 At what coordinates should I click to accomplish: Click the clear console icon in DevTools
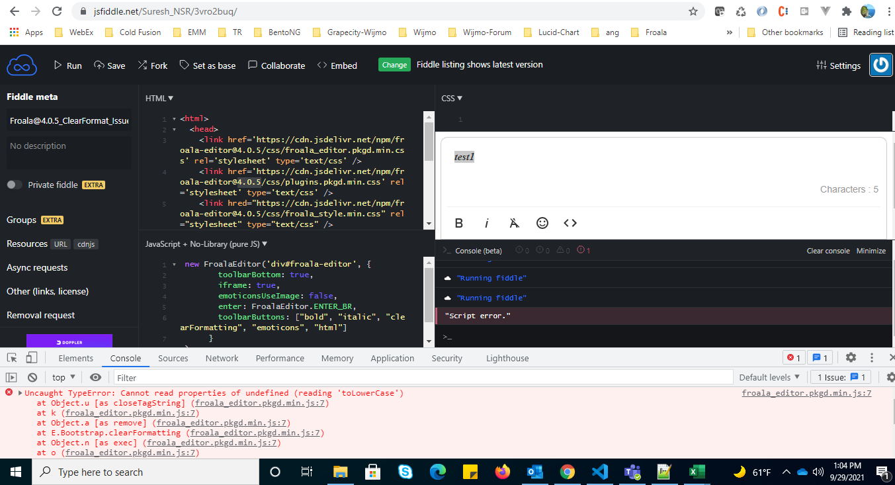pyautogui.click(x=32, y=377)
